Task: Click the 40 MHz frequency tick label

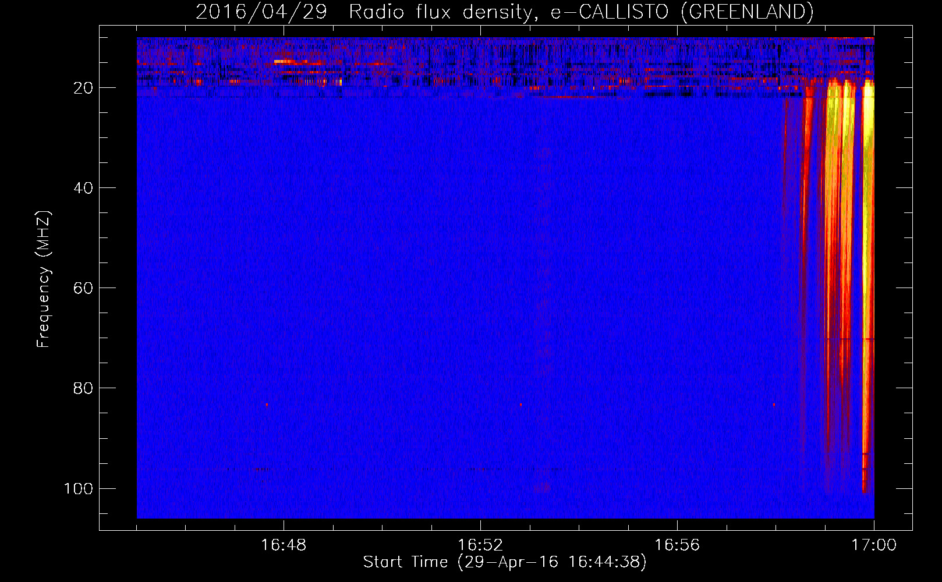Action: 83,188
